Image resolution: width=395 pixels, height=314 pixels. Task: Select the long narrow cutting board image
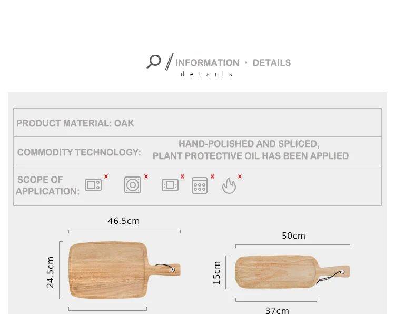(292, 272)
